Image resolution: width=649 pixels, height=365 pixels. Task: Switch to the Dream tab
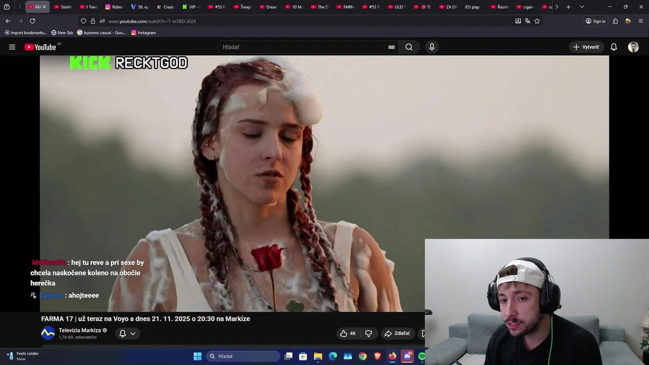point(268,7)
